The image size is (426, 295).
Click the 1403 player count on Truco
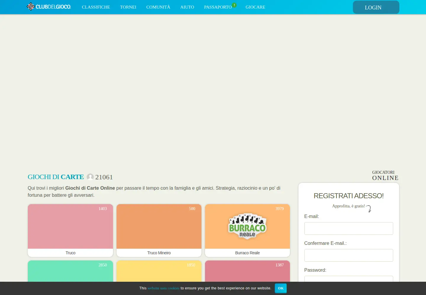click(103, 209)
